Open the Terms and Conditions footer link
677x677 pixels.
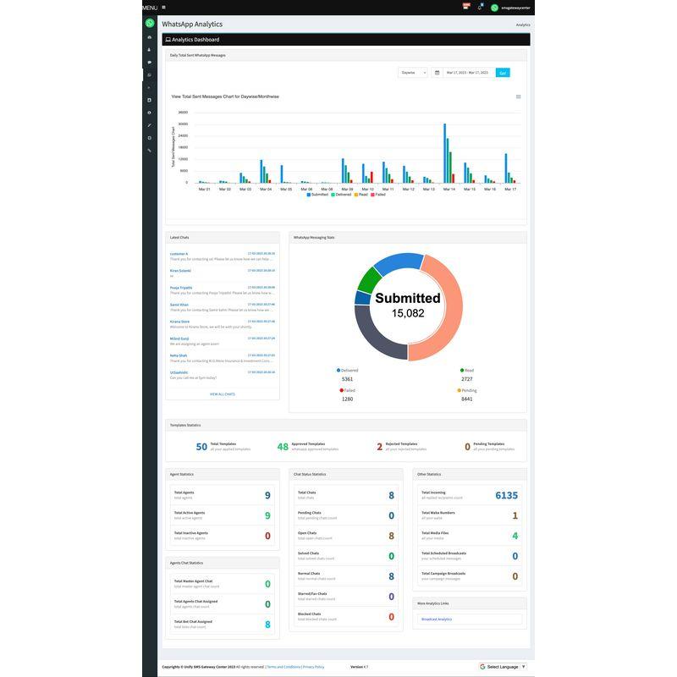point(283,667)
